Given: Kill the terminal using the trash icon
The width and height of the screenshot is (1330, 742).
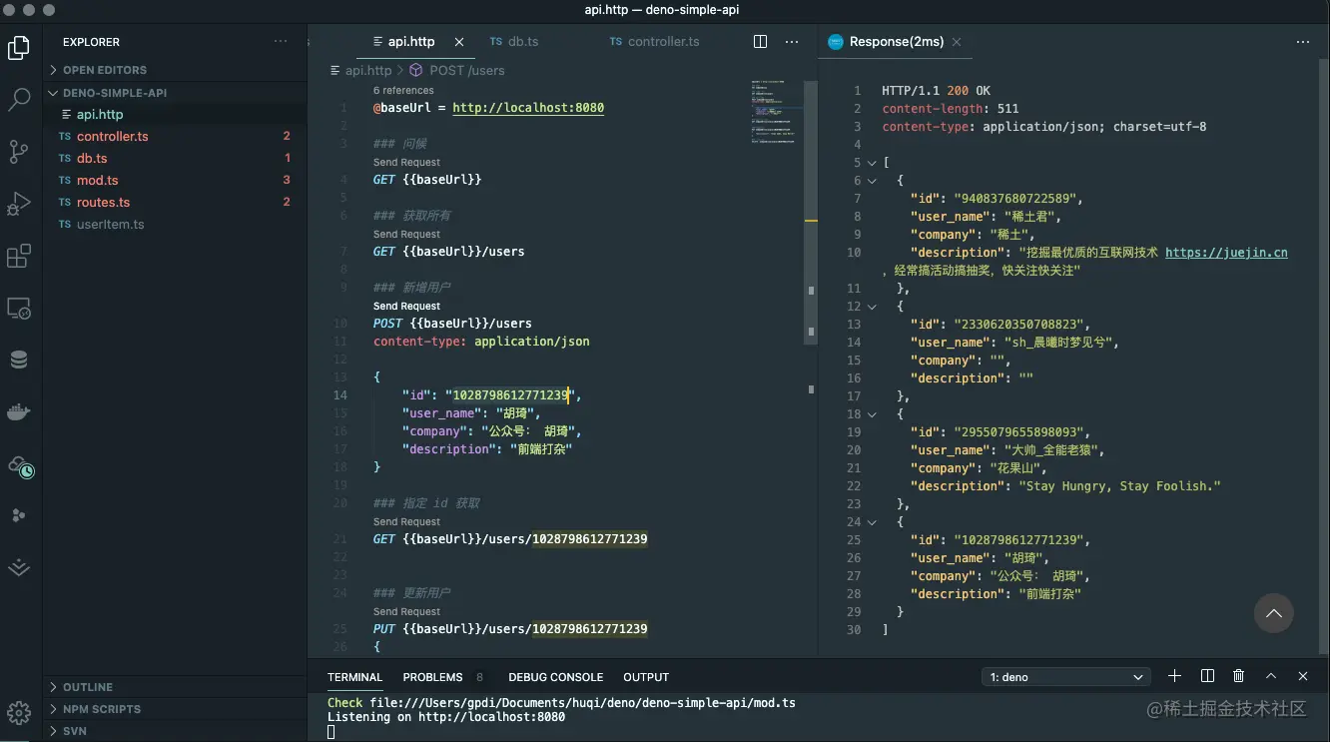Looking at the screenshot, I should pos(1238,676).
